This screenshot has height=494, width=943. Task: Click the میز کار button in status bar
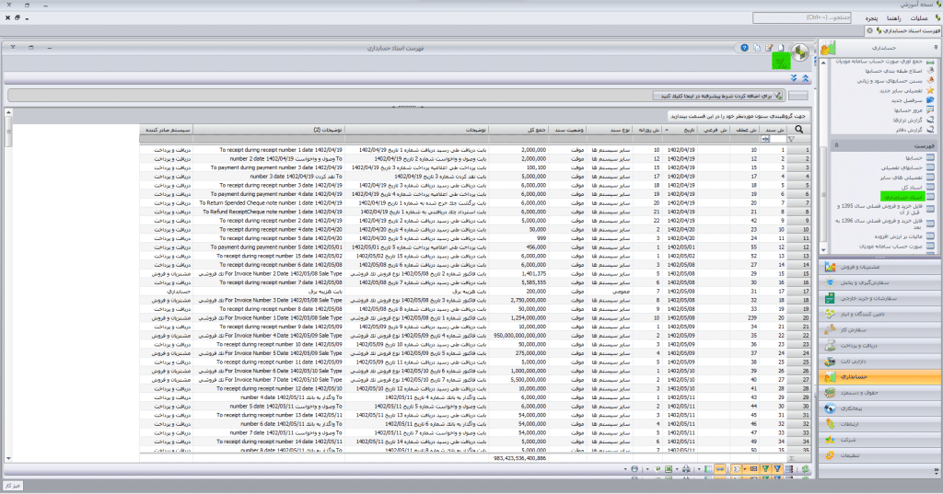pyautogui.click(x=13, y=485)
